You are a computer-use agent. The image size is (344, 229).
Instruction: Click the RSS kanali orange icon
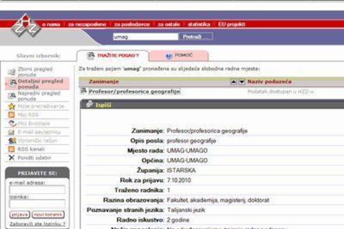pyautogui.click(x=12, y=149)
